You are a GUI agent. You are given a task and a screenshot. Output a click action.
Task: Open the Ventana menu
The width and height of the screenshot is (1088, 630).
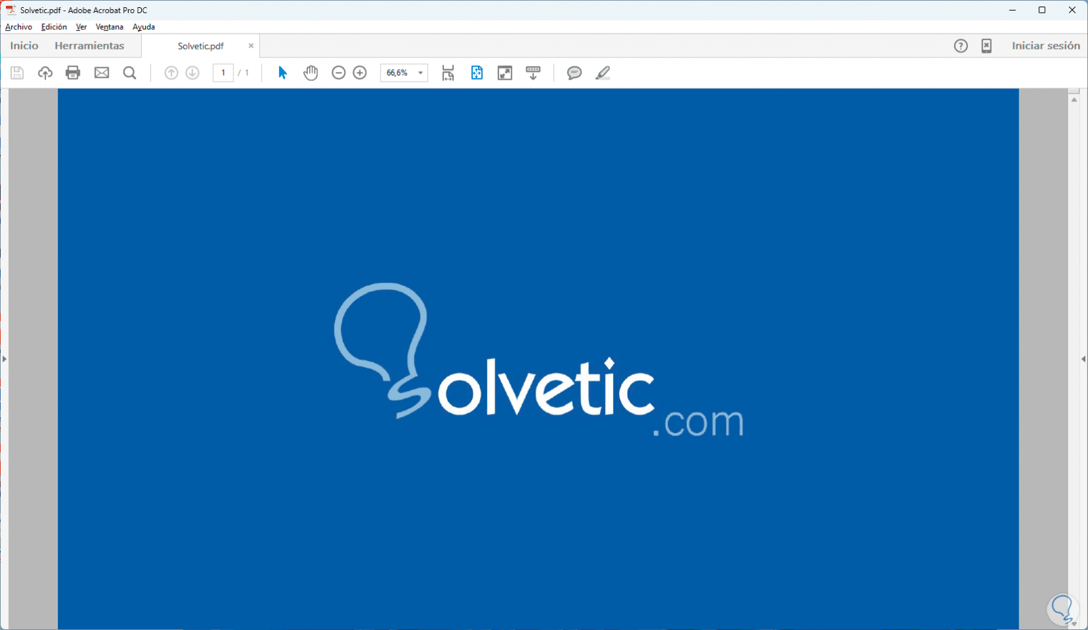[x=109, y=27]
